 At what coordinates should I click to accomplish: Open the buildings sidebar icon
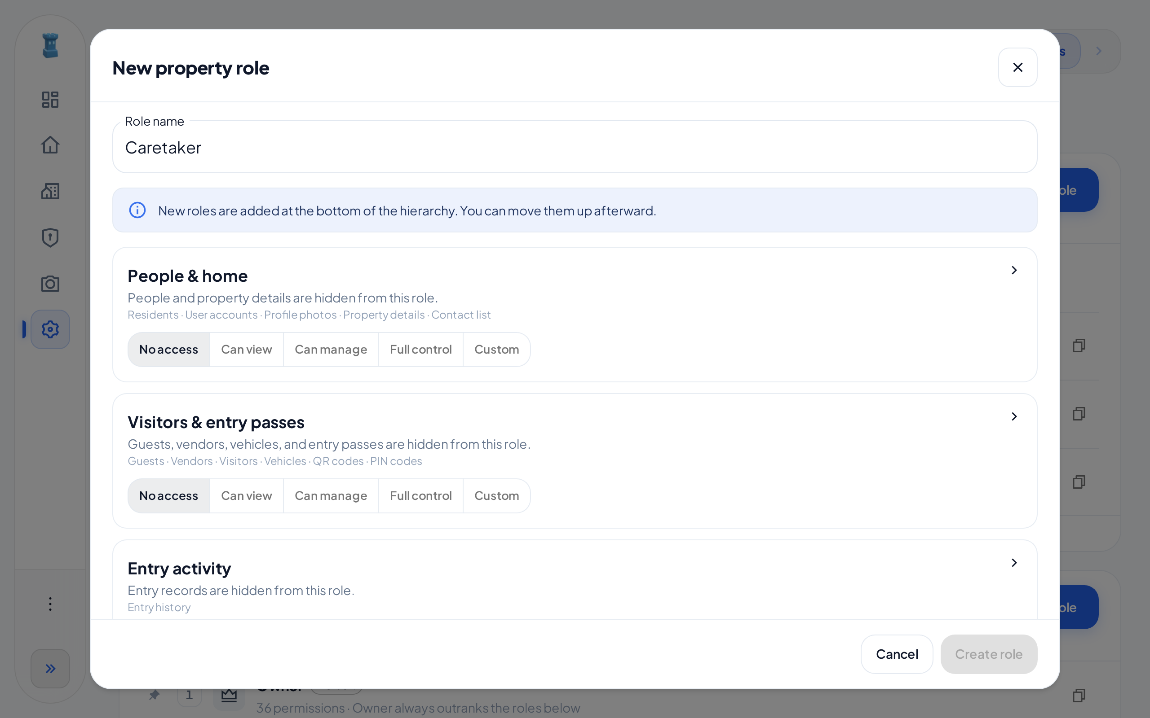point(50,191)
